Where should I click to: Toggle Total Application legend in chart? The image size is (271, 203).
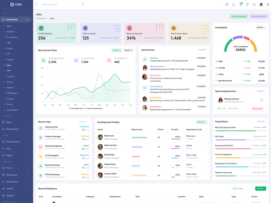(x=76, y=108)
